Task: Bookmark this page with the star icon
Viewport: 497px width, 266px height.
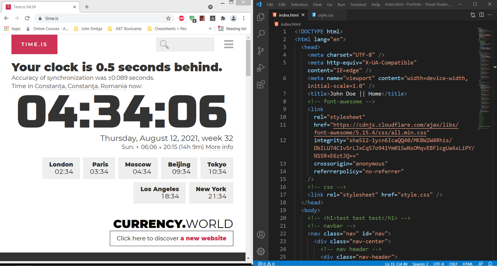Action: [x=169, y=18]
